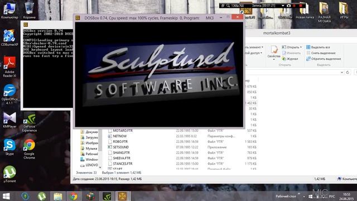Expand the Explorer address bar history dropdown

342,72
